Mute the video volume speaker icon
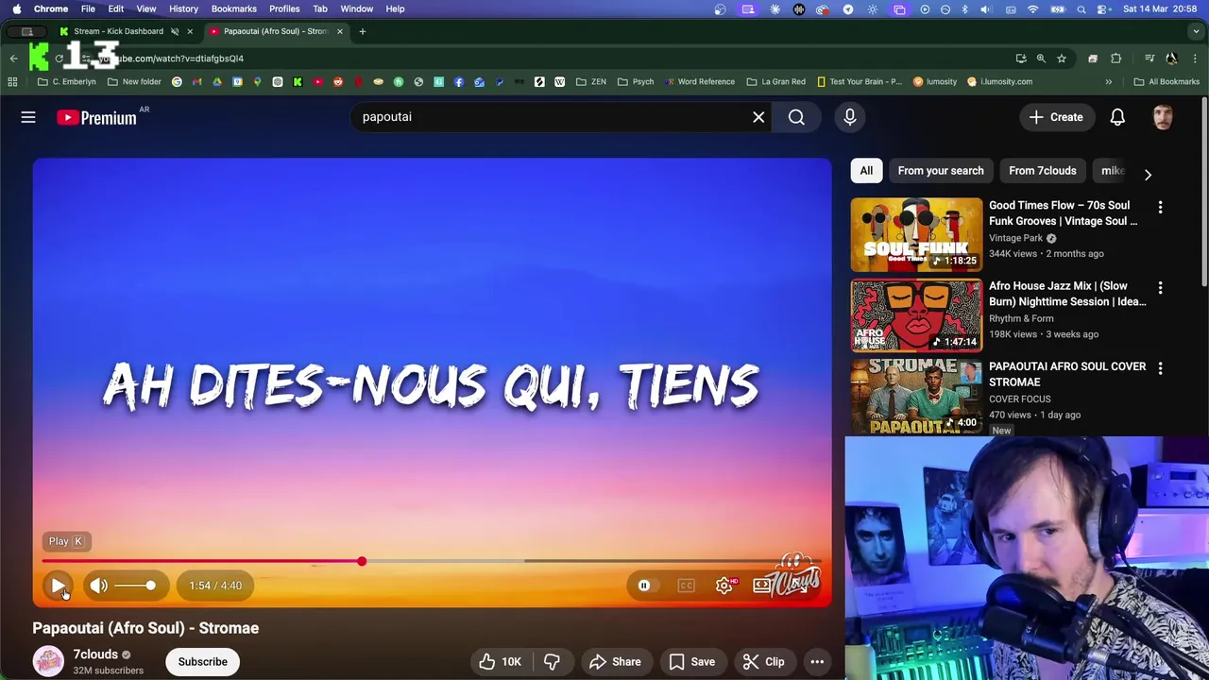 tap(99, 586)
